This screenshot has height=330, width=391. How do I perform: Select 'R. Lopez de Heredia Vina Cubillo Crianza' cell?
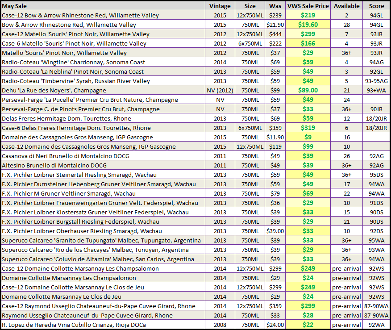click(x=103, y=325)
